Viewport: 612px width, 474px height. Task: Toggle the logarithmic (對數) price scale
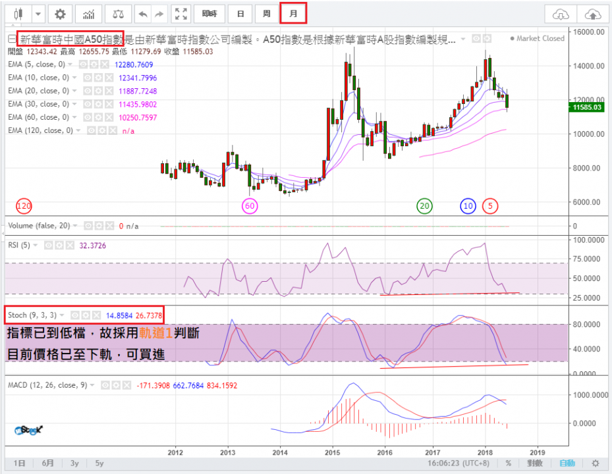pyautogui.click(x=534, y=463)
